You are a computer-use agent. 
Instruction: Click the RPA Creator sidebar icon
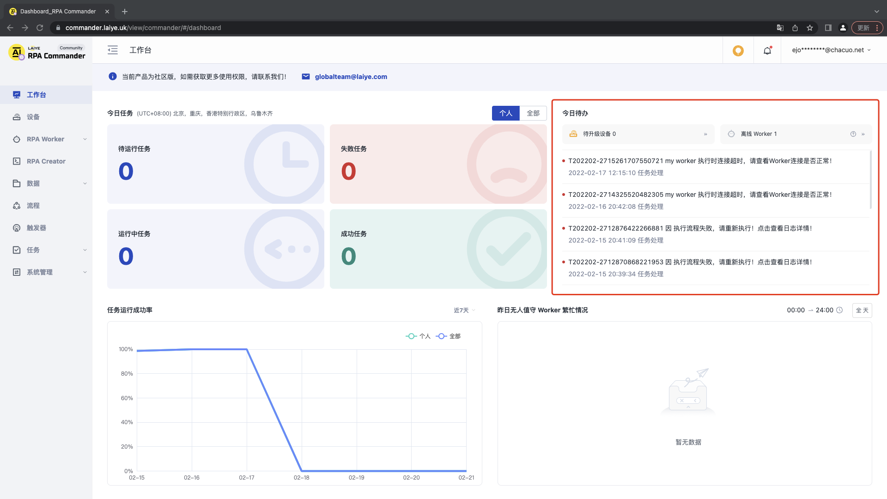tap(17, 161)
